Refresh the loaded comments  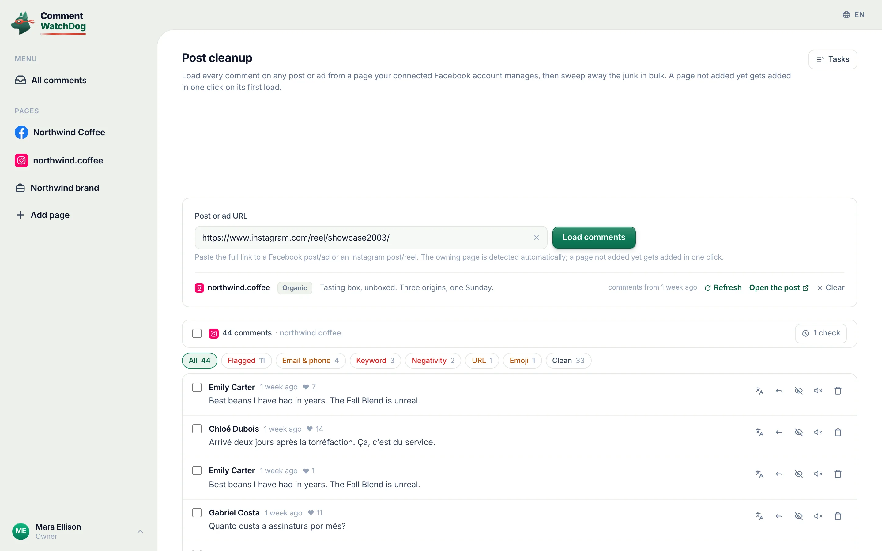pos(723,287)
